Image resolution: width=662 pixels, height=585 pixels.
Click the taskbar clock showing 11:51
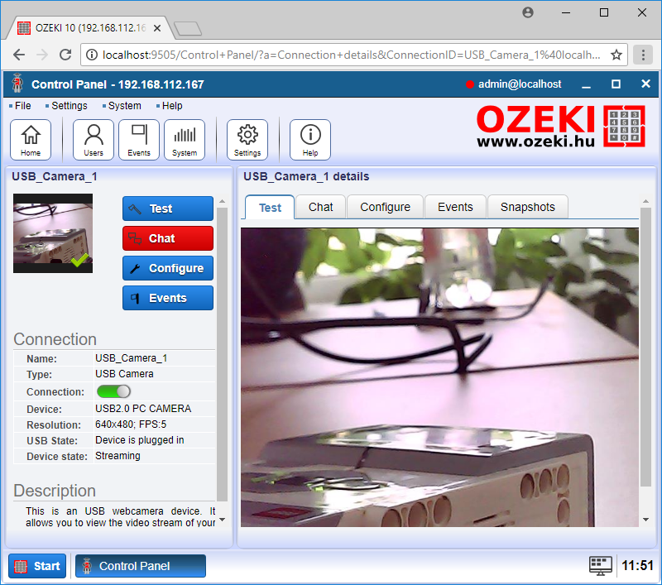tap(637, 566)
